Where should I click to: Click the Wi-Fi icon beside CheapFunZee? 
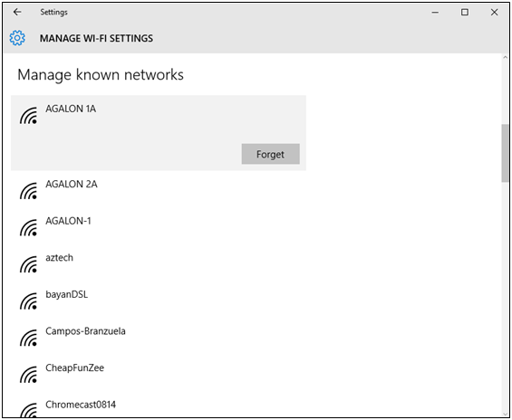(x=28, y=375)
